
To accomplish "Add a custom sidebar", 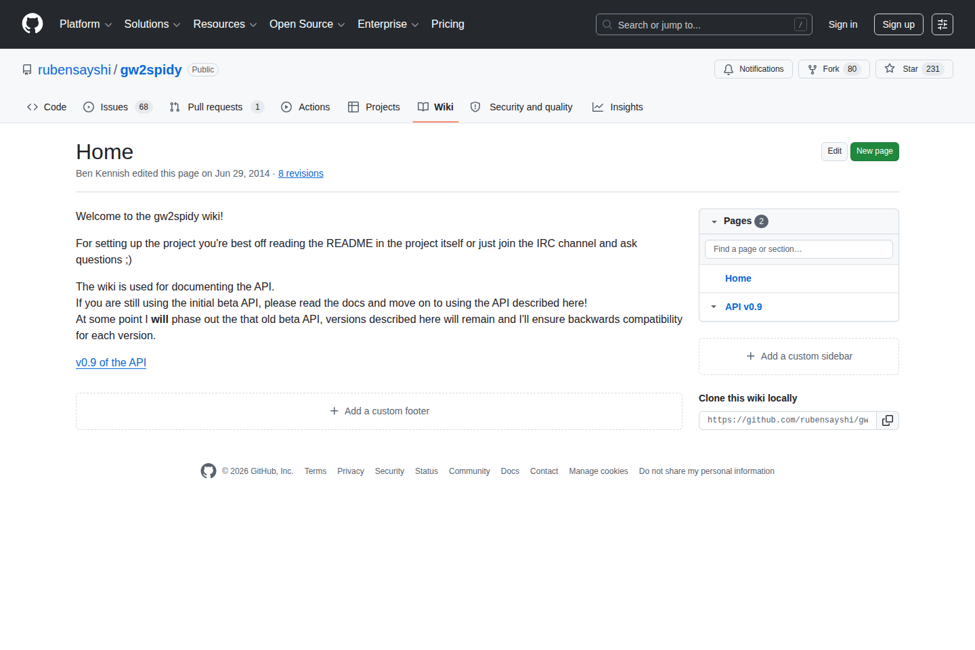I will pos(799,356).
